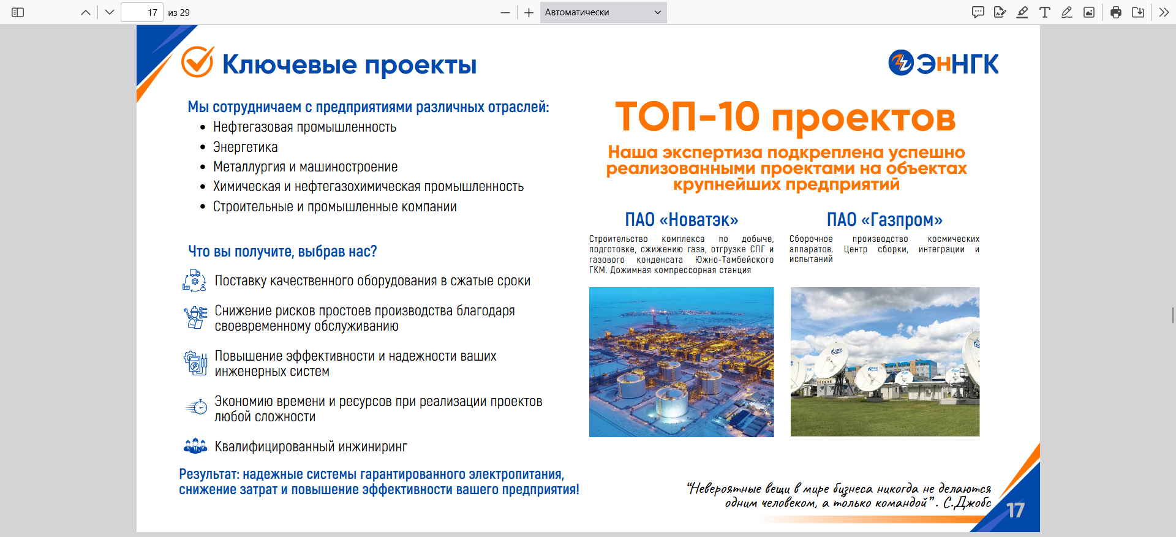Click the ПАО «Новатэк» heading
The height and width of the screenshot is (537, 1176).
(682, 220)
